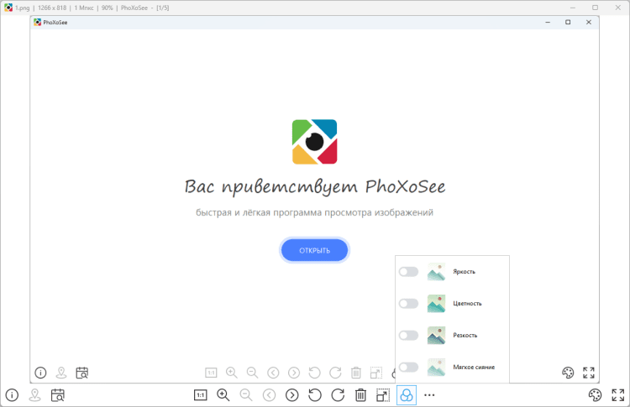
Task: Go to the previous image
Action: 269,395
